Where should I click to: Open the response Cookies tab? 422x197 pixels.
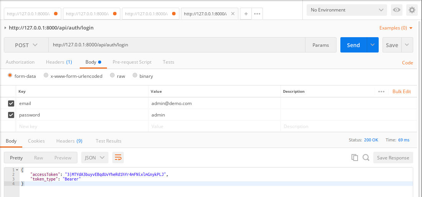(x=36, y=141)
